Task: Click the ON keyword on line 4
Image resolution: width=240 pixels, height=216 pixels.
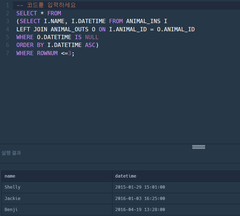Action: 102,29
